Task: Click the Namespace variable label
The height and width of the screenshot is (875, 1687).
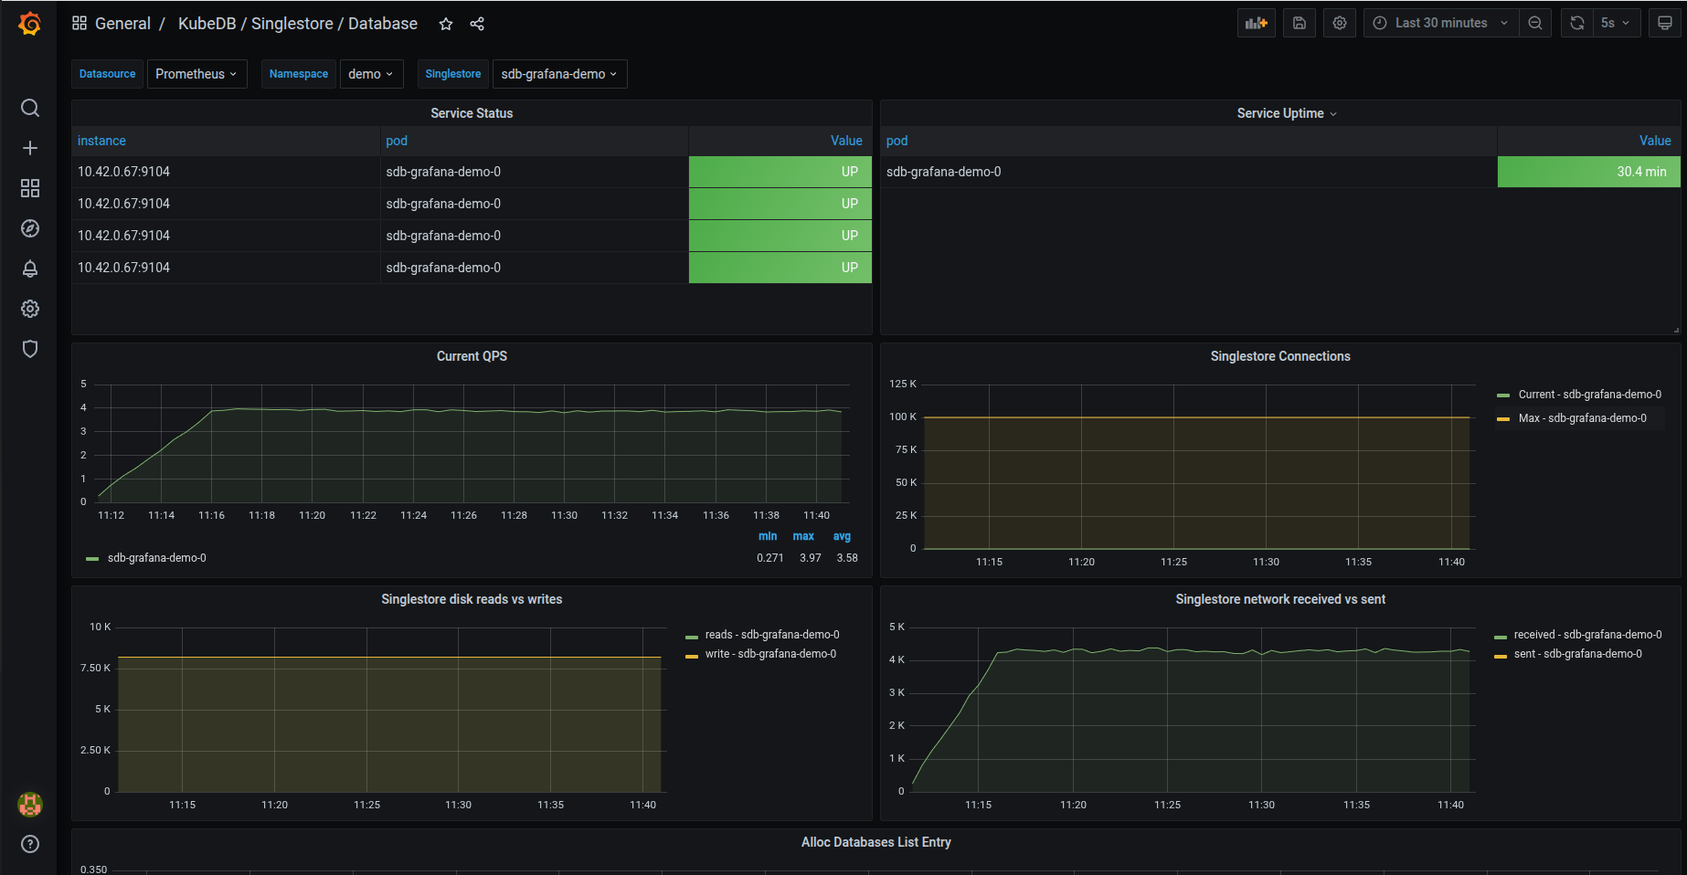Action: (x=299, y=74)
